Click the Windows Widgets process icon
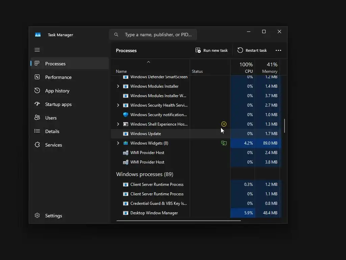 pyautogui.click(x=126, y=143)
